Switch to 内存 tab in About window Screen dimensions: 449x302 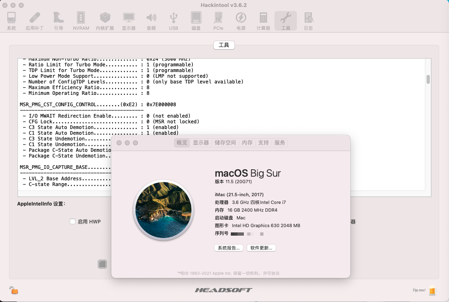247,142
